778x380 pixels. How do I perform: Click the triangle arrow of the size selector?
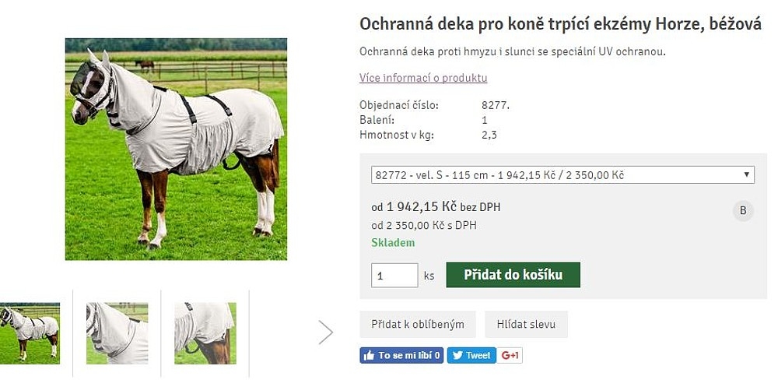(x=746, y=175)
